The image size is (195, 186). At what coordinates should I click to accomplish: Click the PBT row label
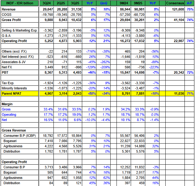click(5, 72)
